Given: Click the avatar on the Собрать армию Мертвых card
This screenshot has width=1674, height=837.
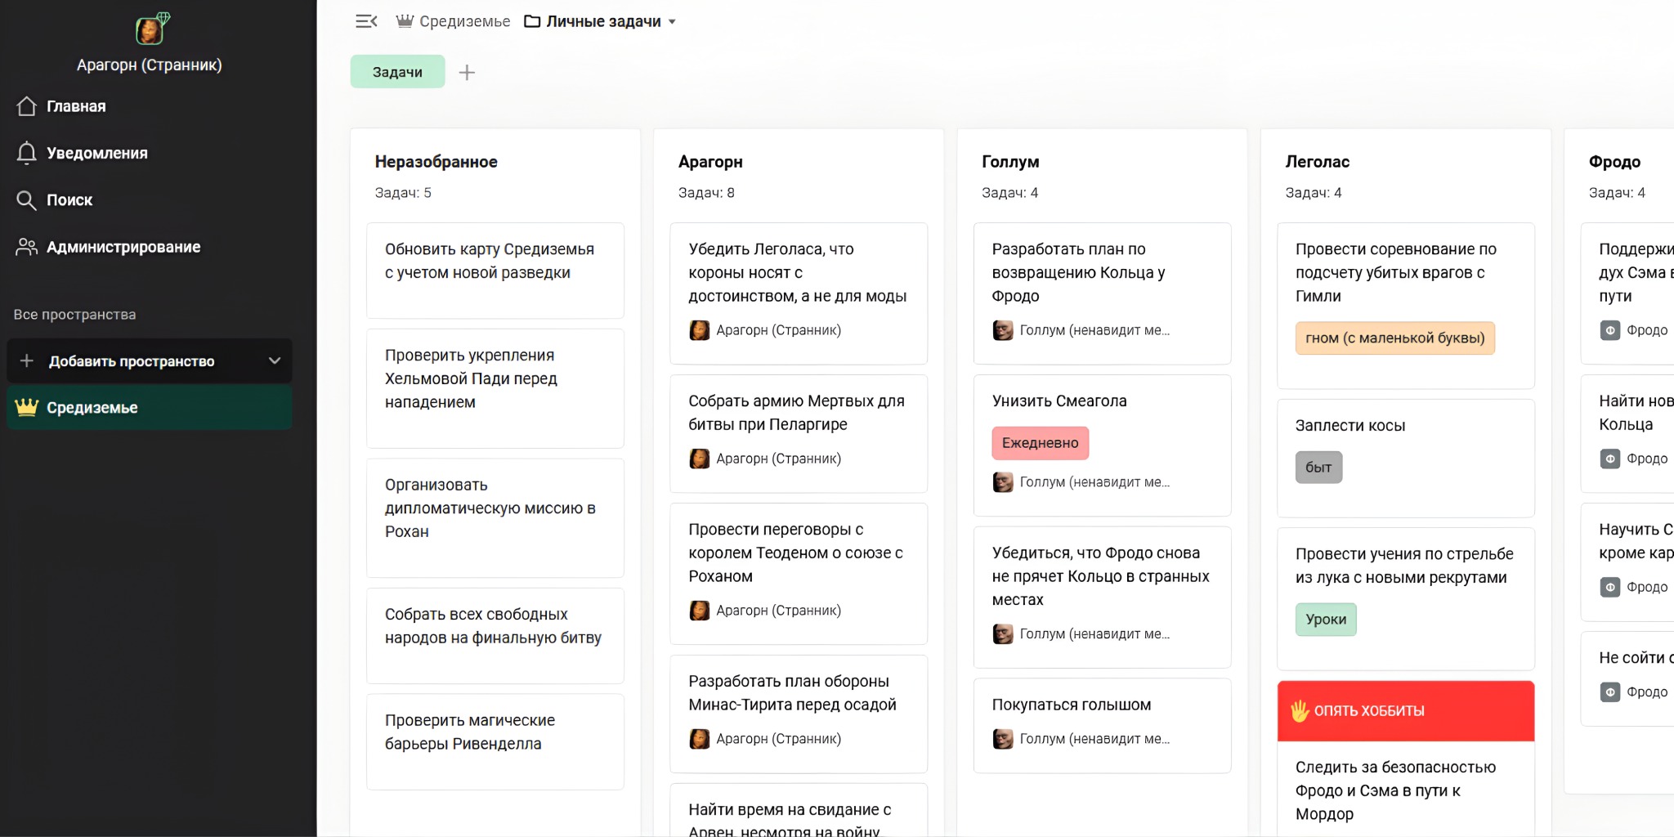Looking at the screenshot, I should [699, 459].
